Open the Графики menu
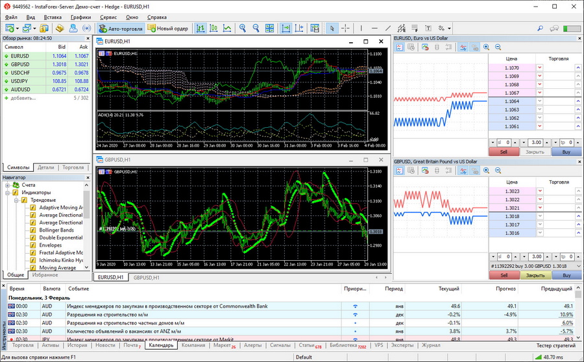584x362 pixels. point(81,17)
